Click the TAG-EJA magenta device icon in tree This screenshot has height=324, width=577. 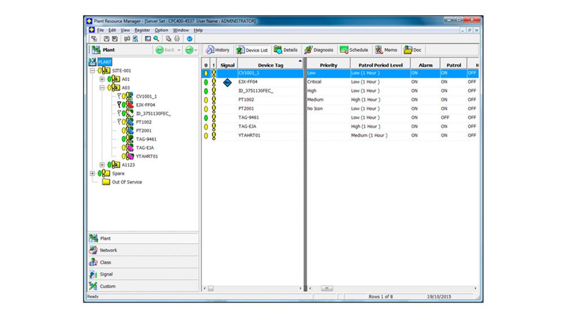point(130,148)
